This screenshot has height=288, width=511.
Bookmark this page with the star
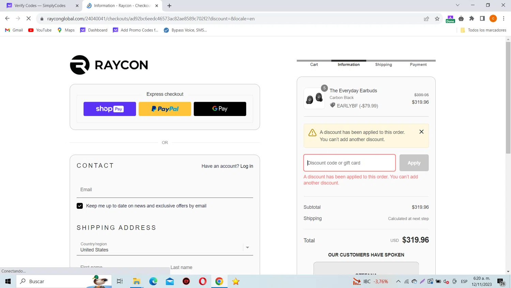click(x=437, y=19)
